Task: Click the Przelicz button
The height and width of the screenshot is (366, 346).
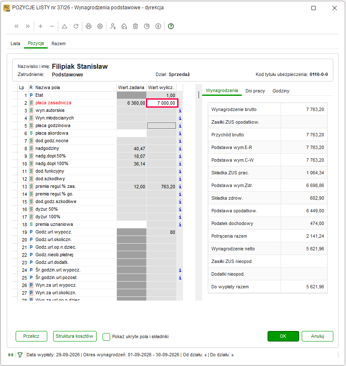Action: click(x=31, y=336)
